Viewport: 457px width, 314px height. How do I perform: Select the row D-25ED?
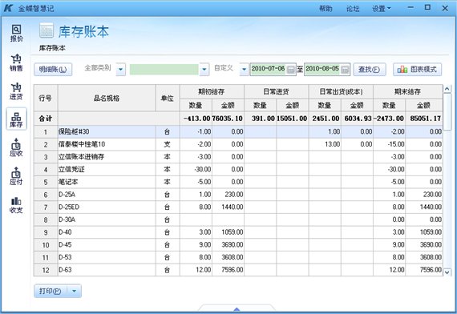(x=238, y=207)
